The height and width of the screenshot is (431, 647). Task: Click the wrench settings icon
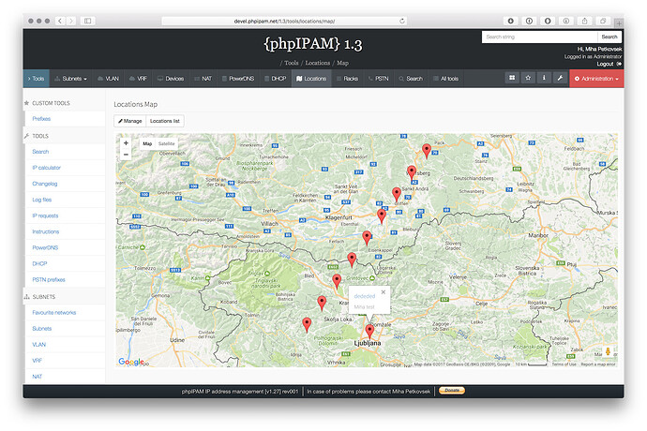pos(560,78)
